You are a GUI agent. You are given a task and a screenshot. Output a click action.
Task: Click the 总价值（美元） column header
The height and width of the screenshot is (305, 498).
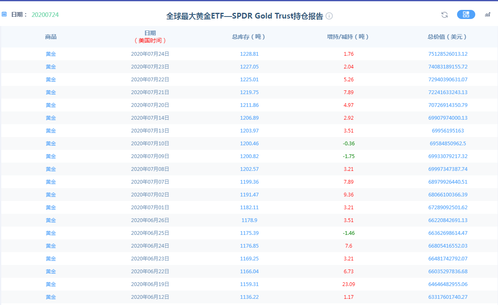(448, 37)
